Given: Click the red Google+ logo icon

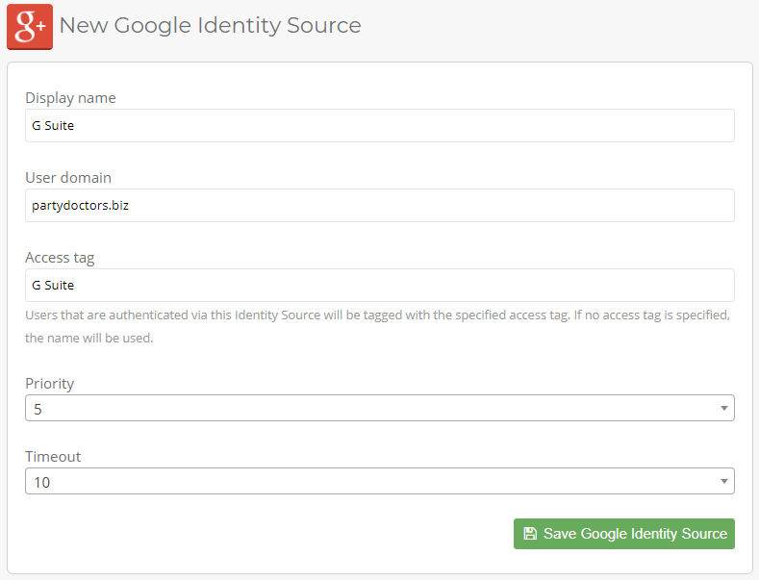Looking at the screenshot, I should pos(29,26).
